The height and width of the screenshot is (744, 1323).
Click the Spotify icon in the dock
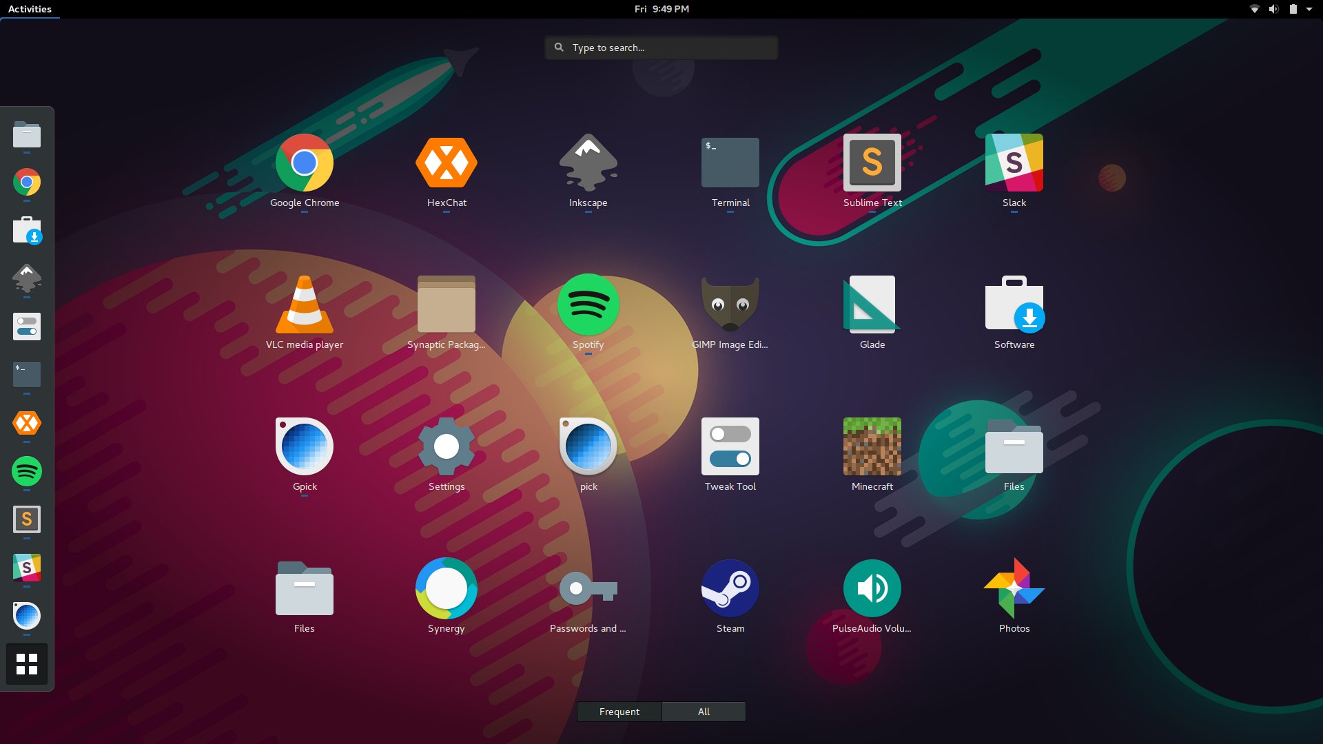coord(27,472)
